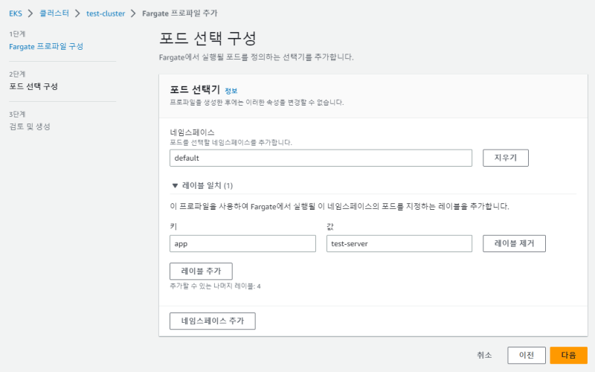This screenshot has width=595, height=372.
Task: Go back with 이전 button
Action: pyautogui.click(x=526, y=356)
